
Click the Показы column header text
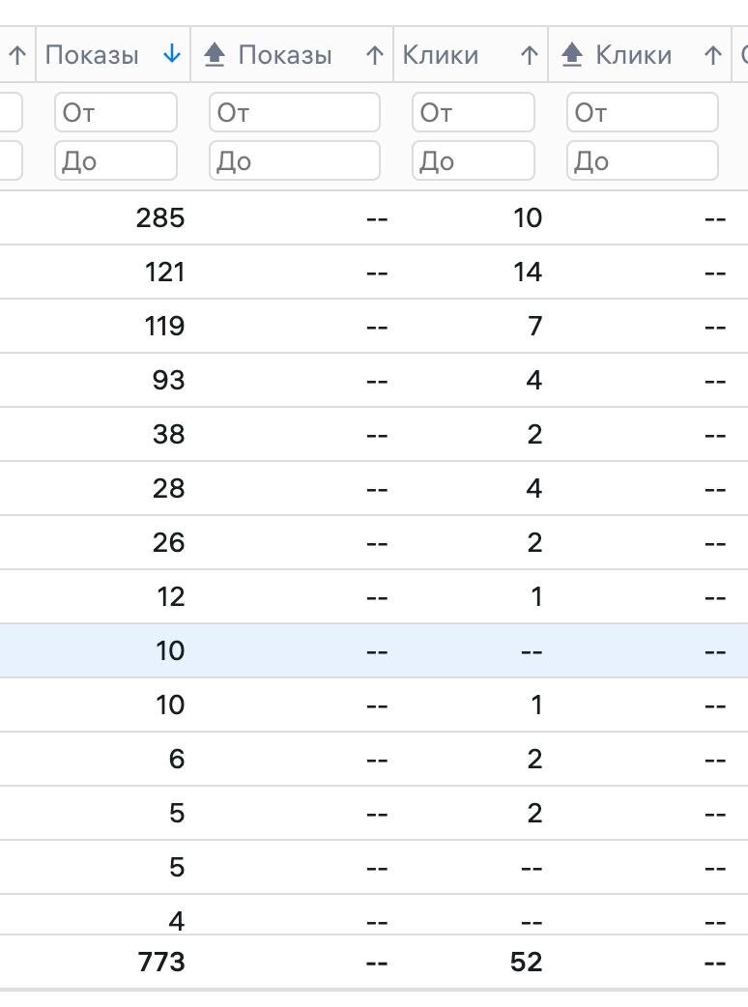click(92, 55)
